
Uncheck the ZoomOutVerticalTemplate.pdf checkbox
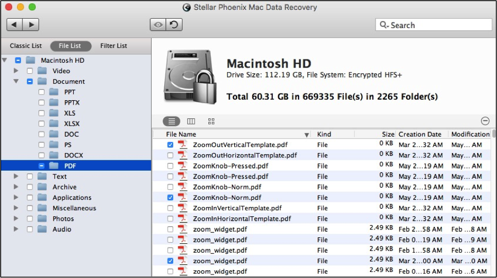[170, 145]
